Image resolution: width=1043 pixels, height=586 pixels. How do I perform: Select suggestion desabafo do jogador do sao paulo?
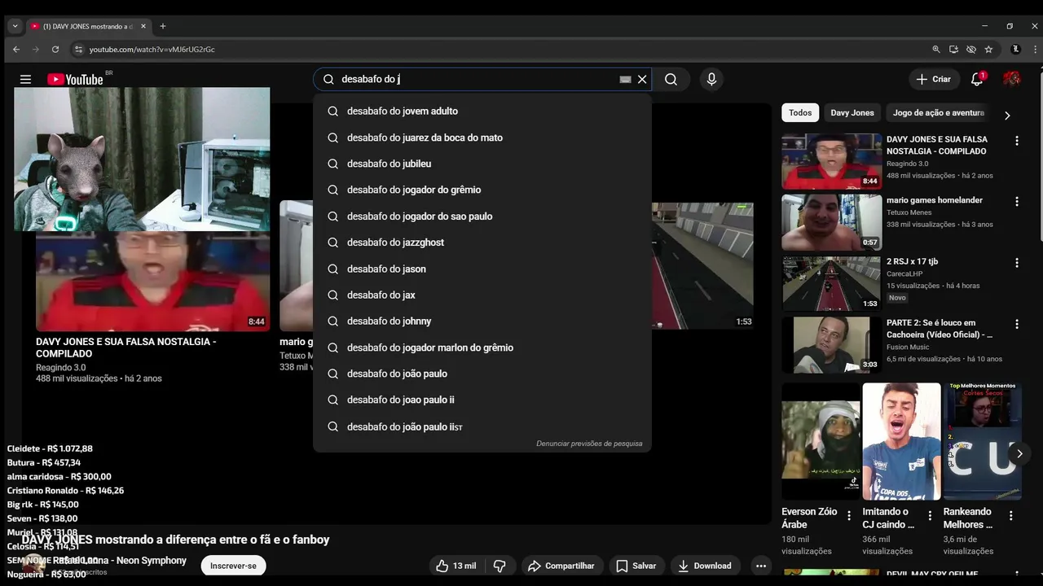click(482, 216)
